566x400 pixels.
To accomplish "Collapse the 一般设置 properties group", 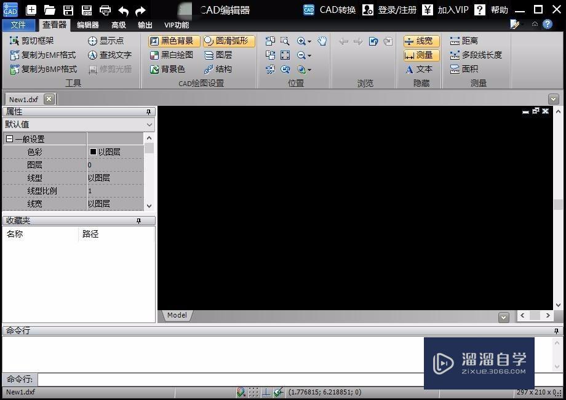I will (9, 138).
